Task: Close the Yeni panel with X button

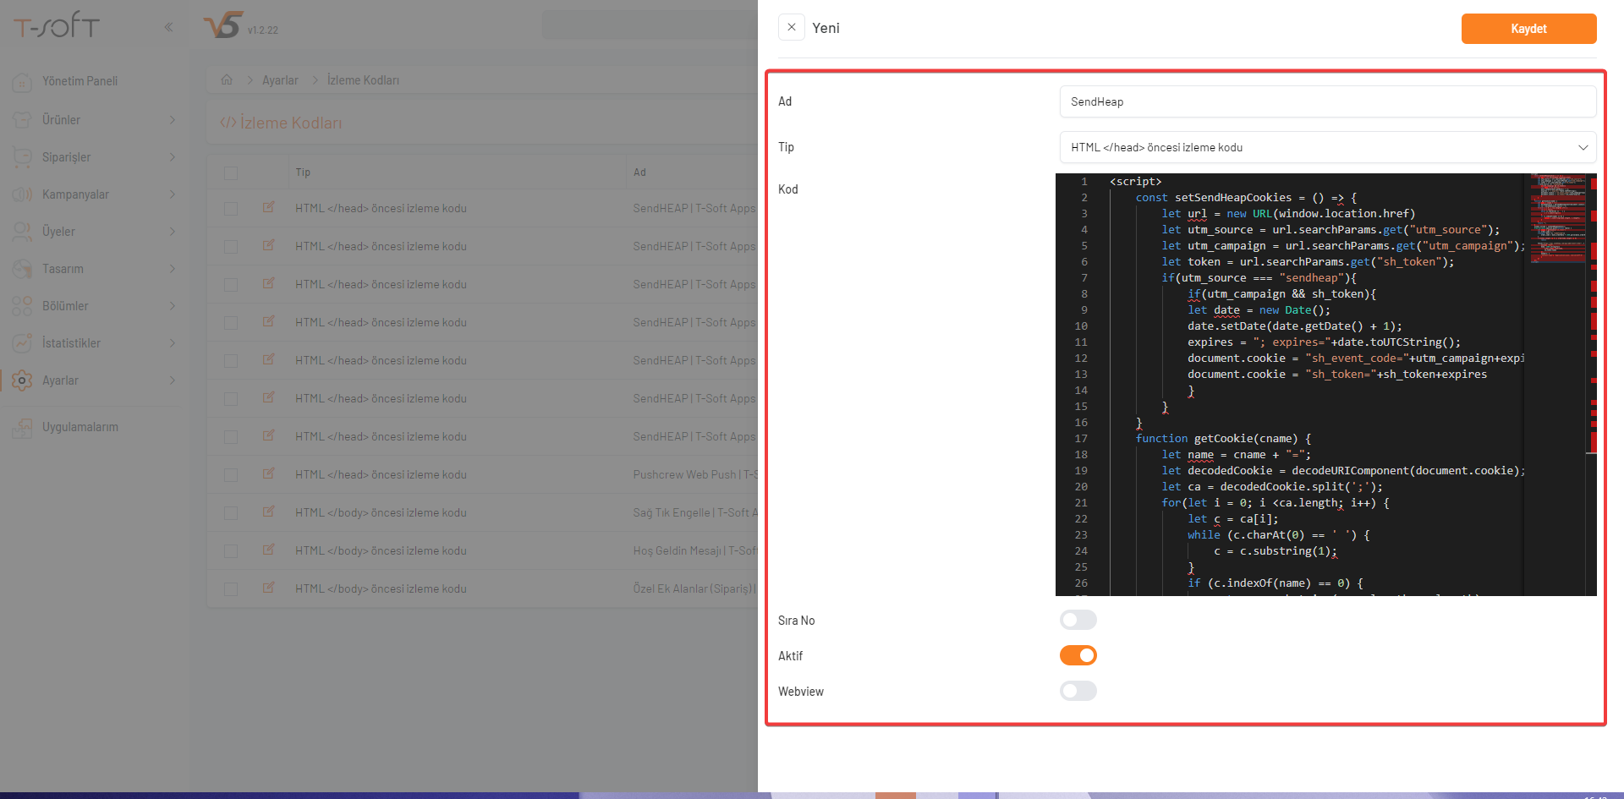Action: coord(791,27)
